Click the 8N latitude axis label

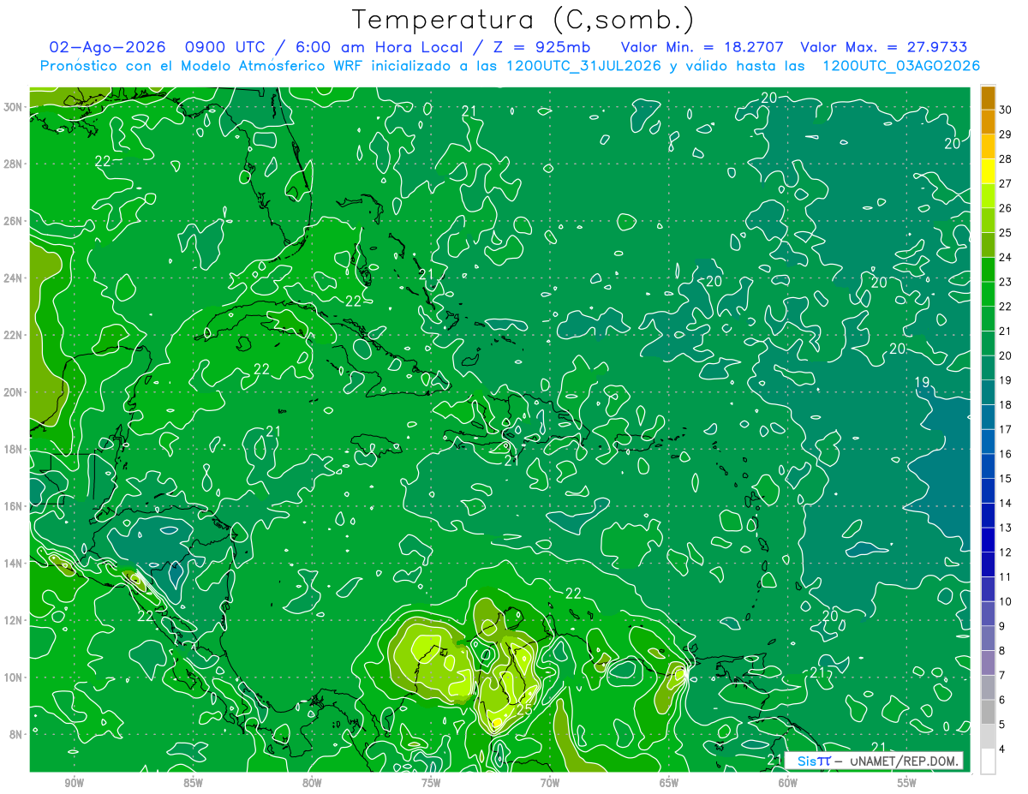tap(17, 734)
